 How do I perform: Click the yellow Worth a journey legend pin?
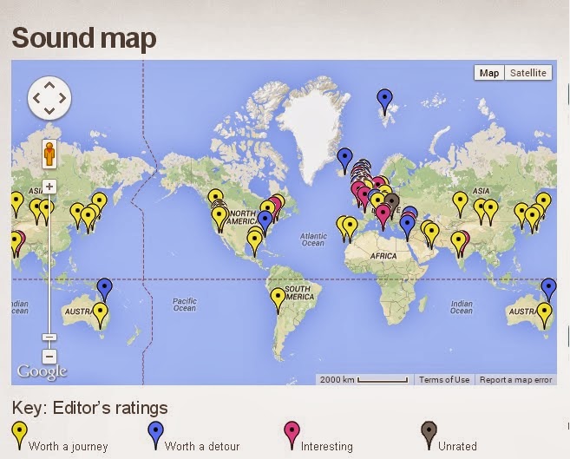coord(19,431)
